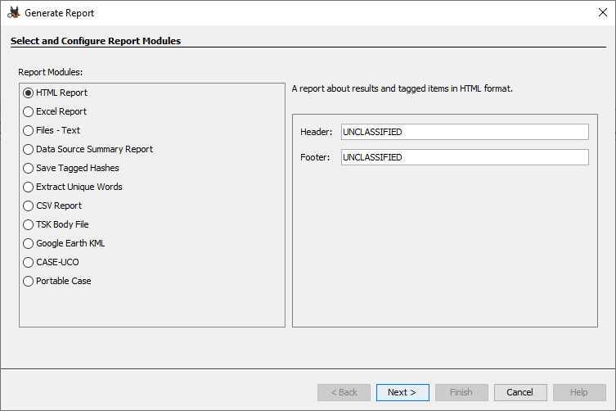Pick the Data Source Summary Report module

29,149
